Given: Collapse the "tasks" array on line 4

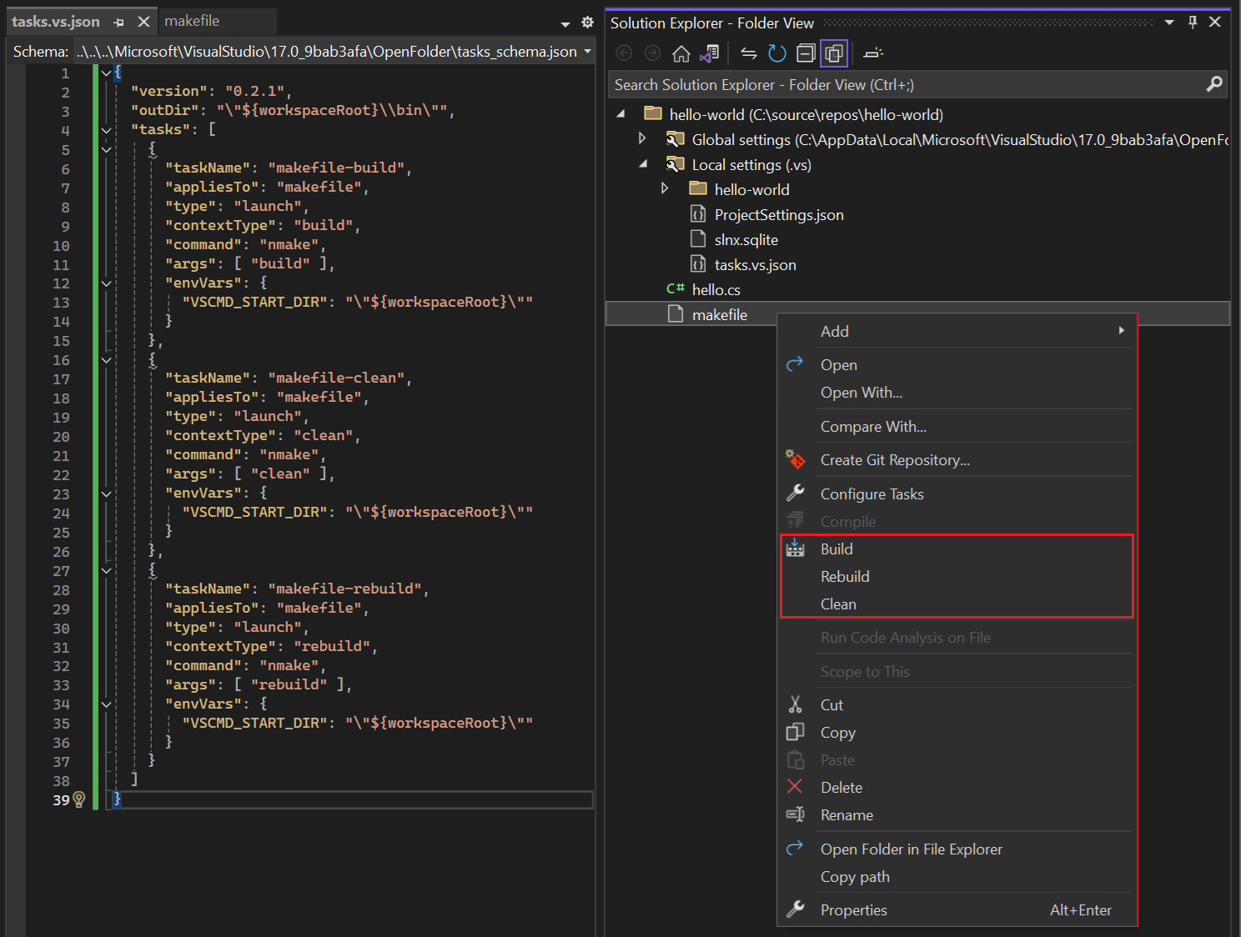Looking at the screenshot, I should [107, 130].
